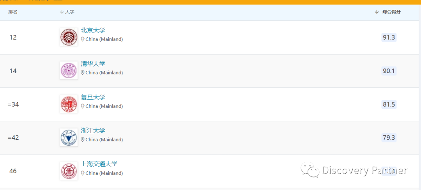Screen dimensions: 421x190
Task: Click the 排名 column header
Action: [x=13, y=12]
